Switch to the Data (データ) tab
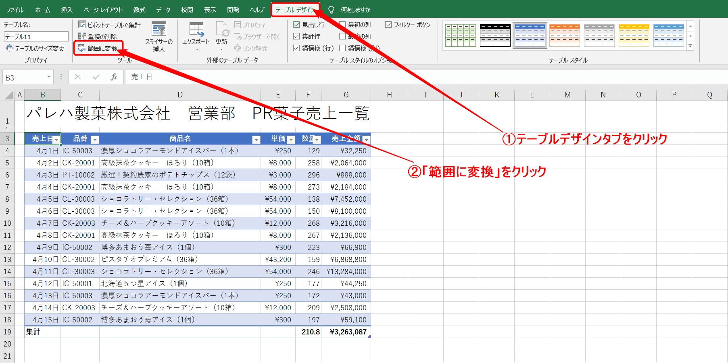Screen dimensions: 728x363 coord(163,10)
